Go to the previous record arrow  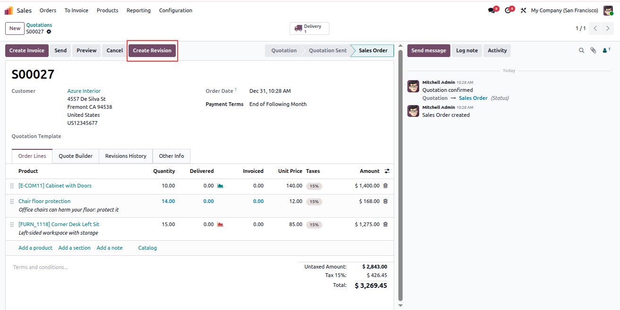tap(595, 28)
